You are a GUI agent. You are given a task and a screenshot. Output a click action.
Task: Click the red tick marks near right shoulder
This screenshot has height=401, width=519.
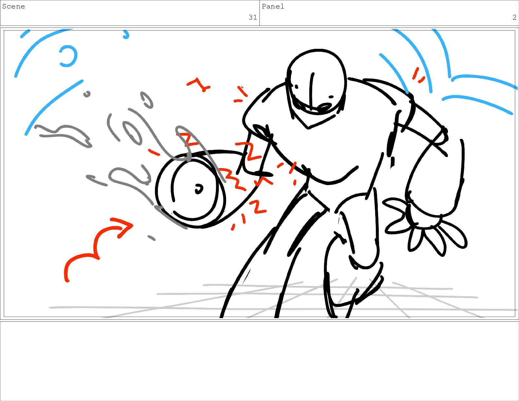(x=418, y=75)
